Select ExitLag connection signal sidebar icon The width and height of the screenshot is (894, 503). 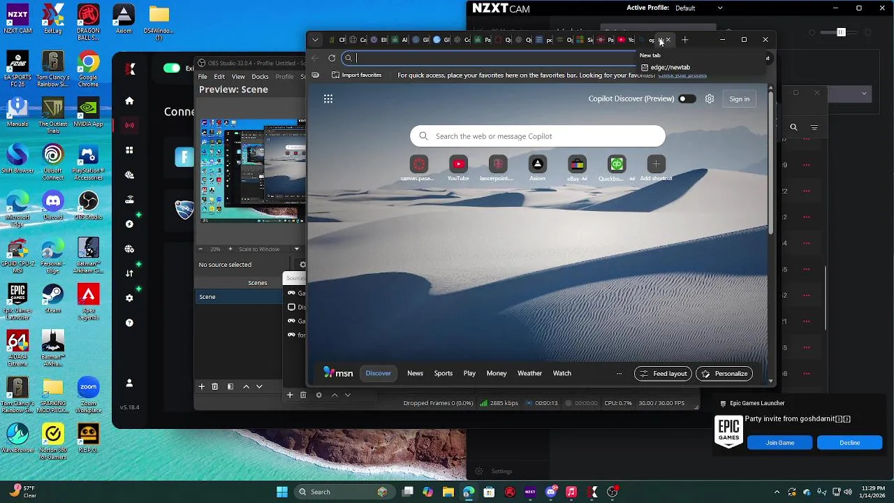[x=129, y=126]
